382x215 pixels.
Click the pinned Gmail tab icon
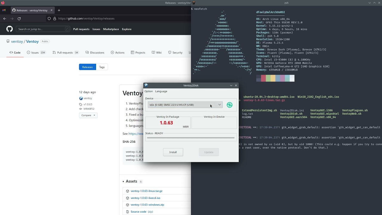[x=4, y=10]
